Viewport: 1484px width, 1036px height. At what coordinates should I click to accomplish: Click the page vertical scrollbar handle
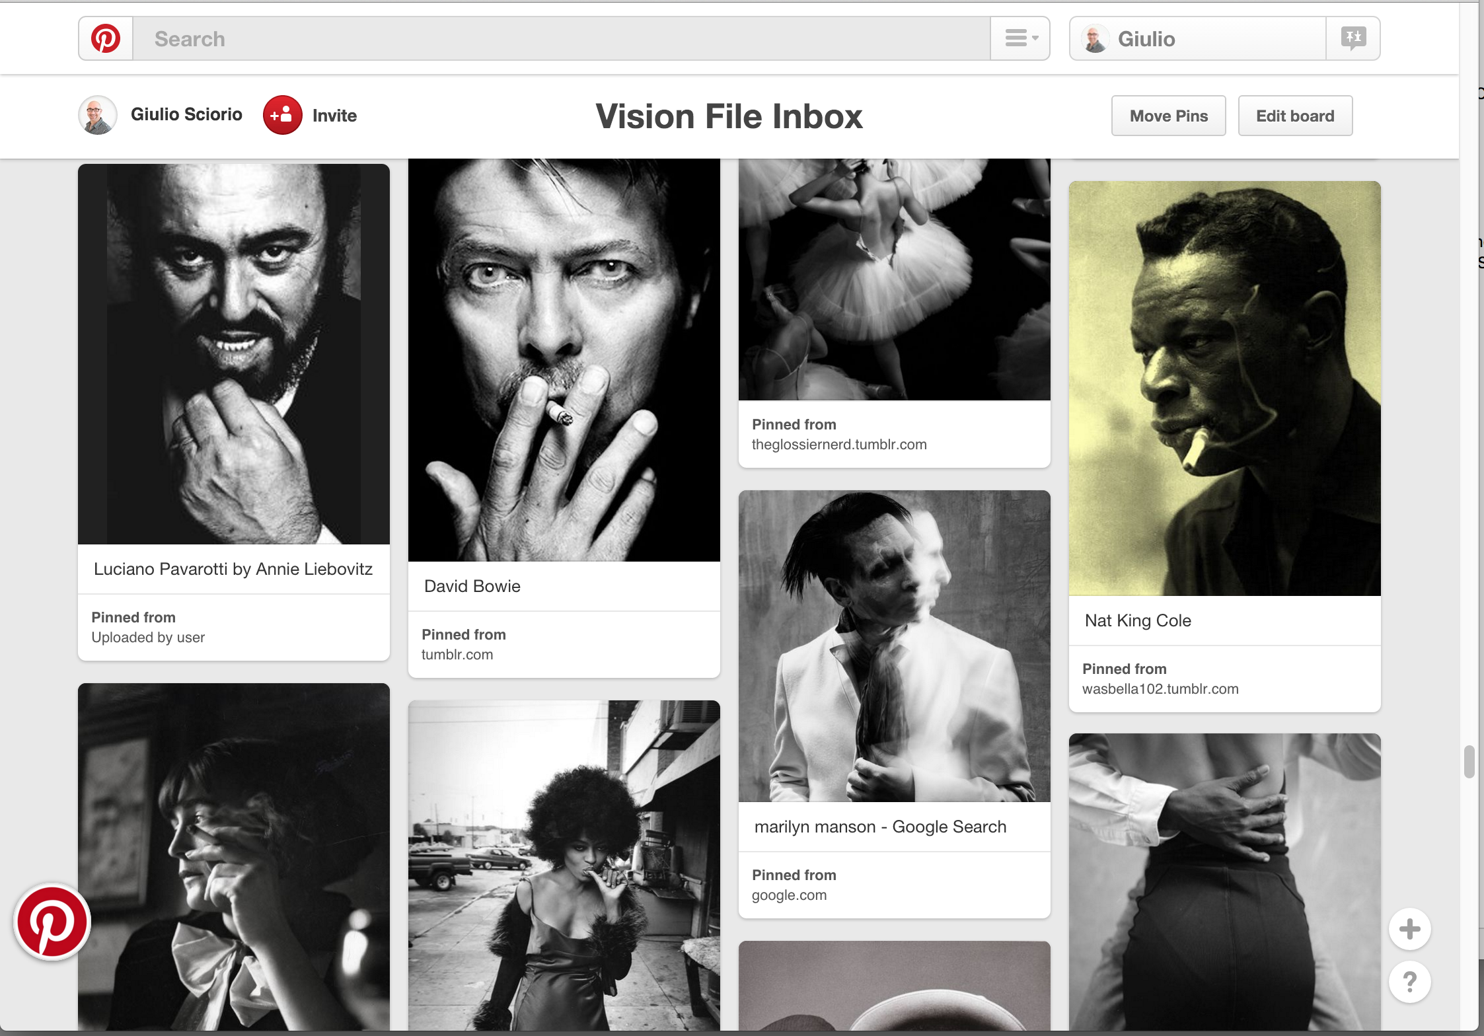(x=1469, y=762)
